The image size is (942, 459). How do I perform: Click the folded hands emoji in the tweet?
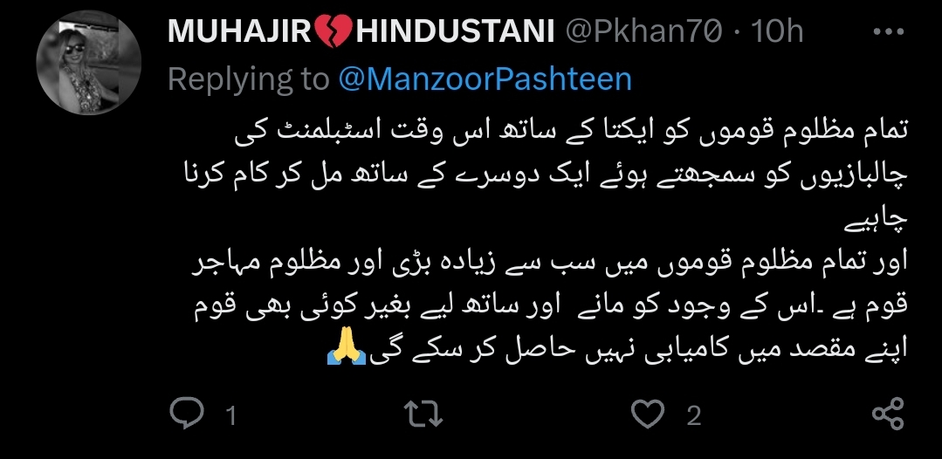pos(347,347)
